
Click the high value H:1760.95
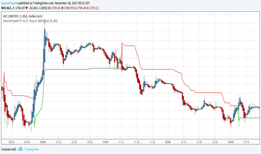[x=67, y=8]
